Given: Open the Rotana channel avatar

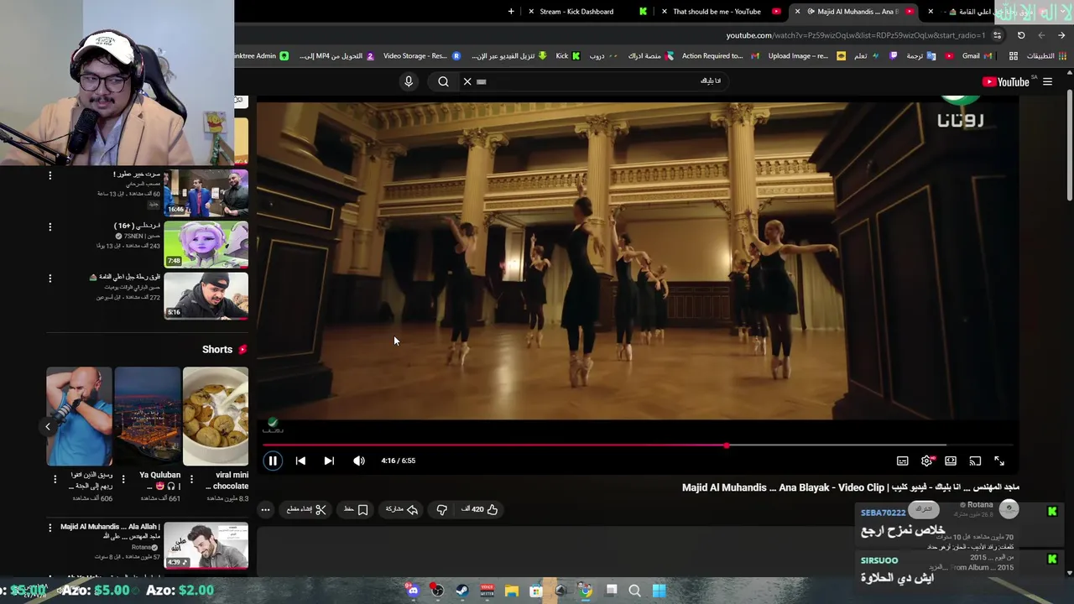Looking at the screenshot, I should coord(1009,509).
